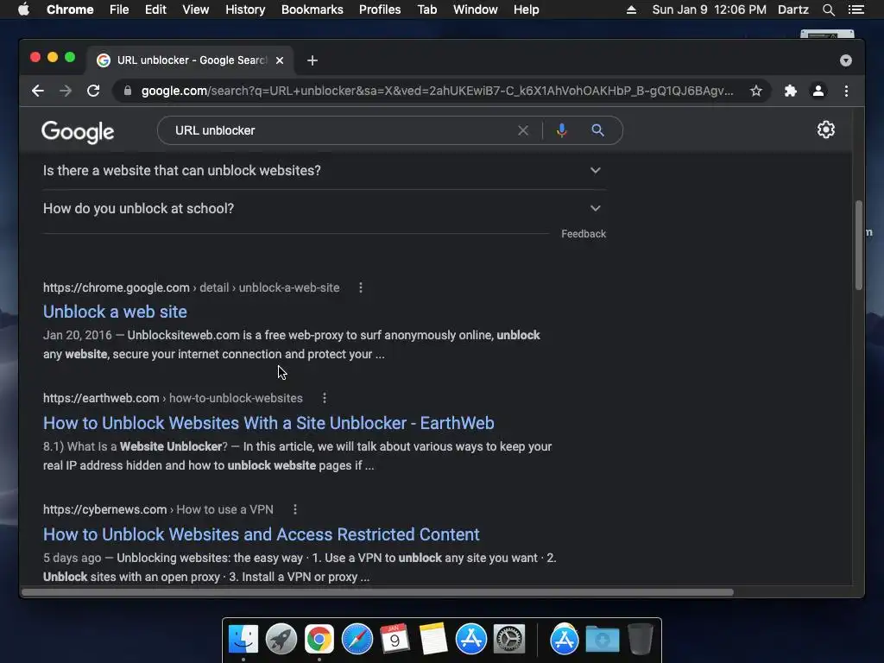The width and height of the screenshot is (884, 663).
Task: Open the Trash in the Dock
Action: [641, 640]
